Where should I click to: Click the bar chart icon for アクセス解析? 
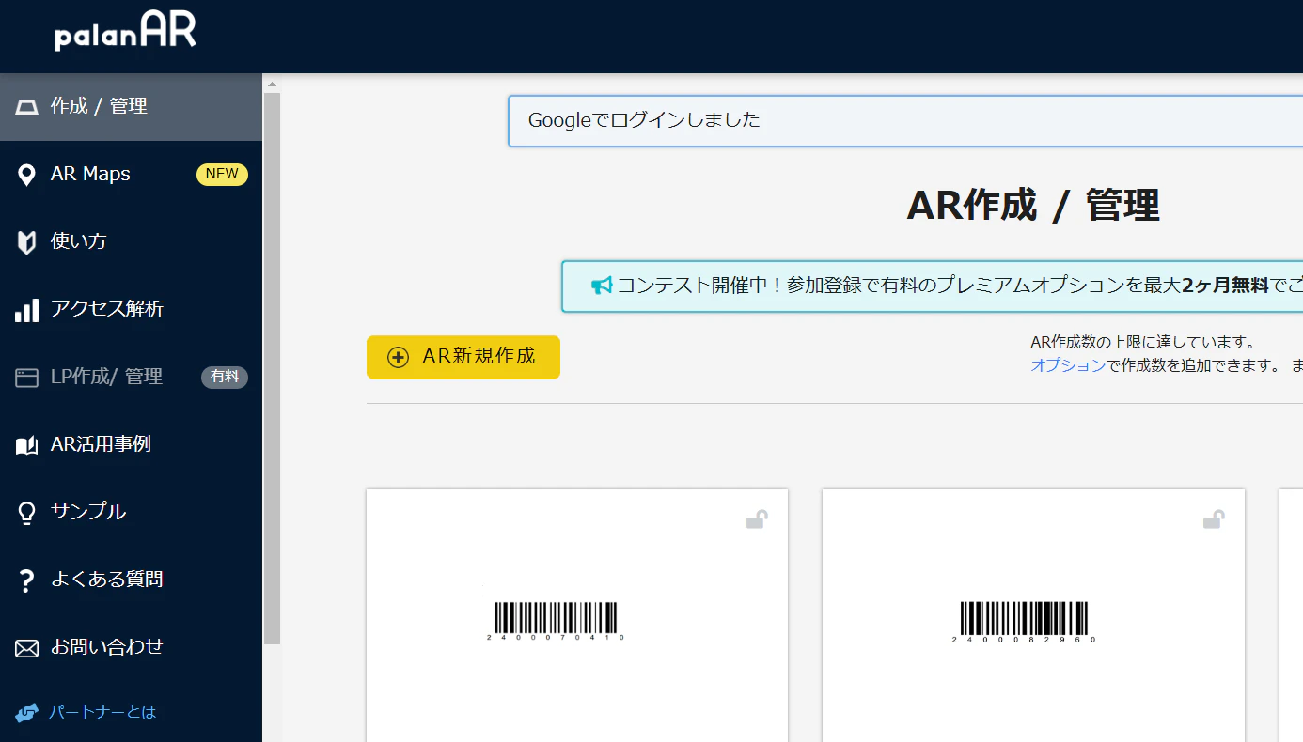pos(26,310)
